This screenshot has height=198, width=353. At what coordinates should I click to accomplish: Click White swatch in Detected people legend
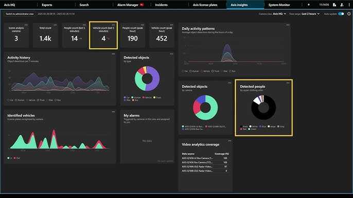pos(250,126)
